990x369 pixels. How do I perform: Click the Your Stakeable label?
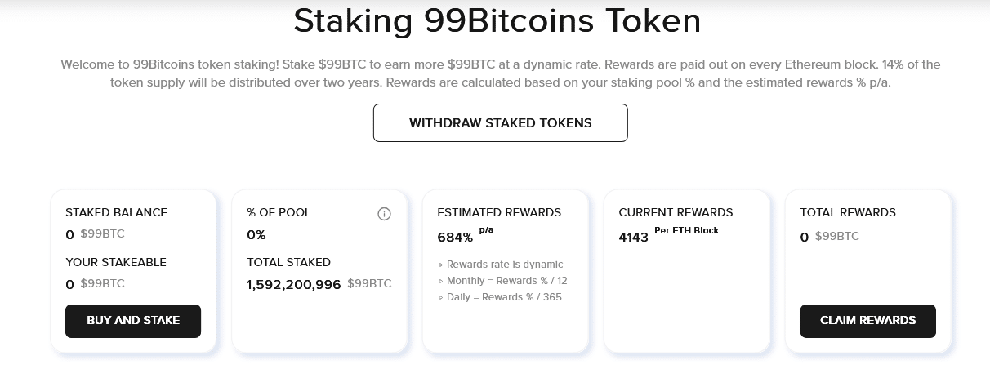click(x=116, y=262)
